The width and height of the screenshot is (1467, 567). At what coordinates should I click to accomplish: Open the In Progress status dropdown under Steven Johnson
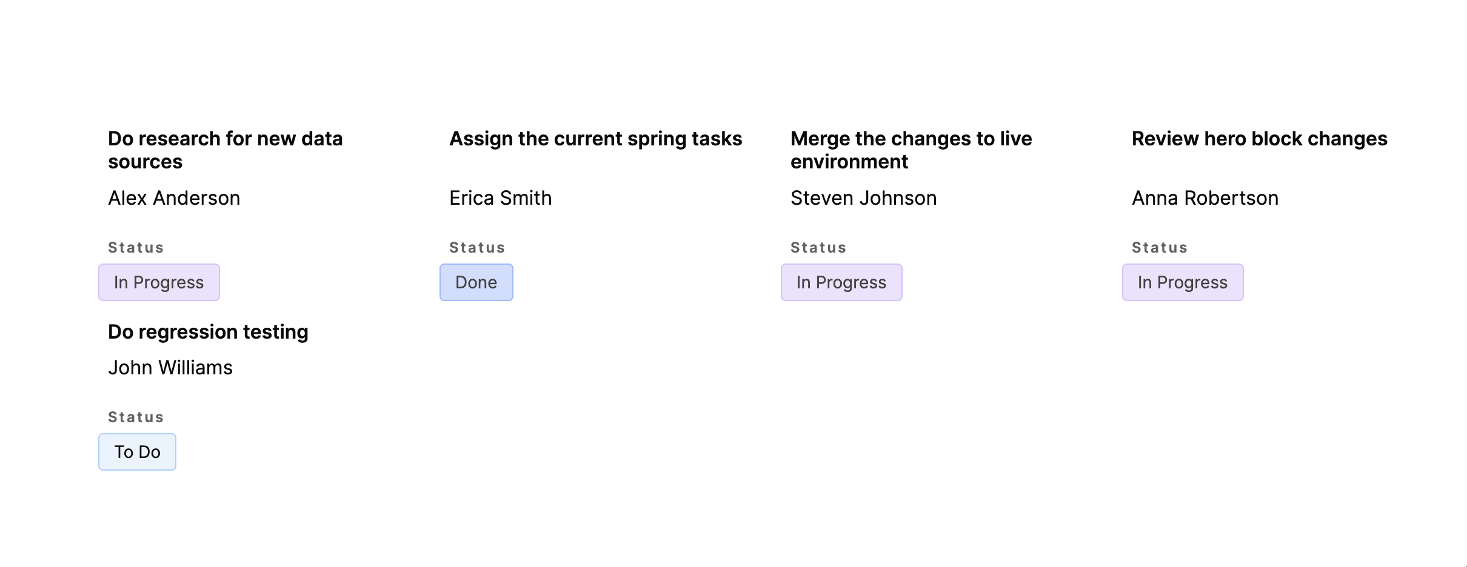tap(841, 282)
